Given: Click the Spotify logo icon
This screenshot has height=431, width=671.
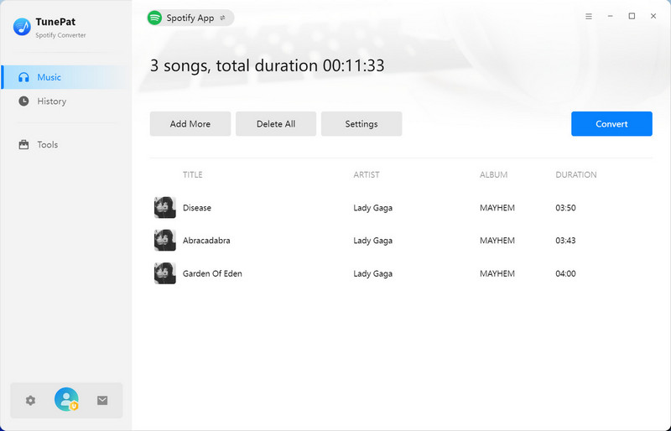Looking at the screenshot, I should pyautogui.click(x=154, y=18).
